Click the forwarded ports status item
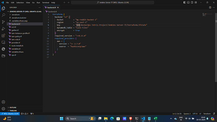The image size is (217, 122). [32, 114]
